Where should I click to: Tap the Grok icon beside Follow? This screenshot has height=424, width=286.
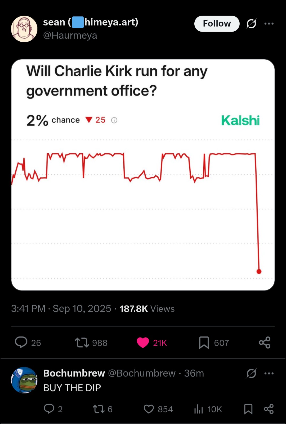[251, 24]
